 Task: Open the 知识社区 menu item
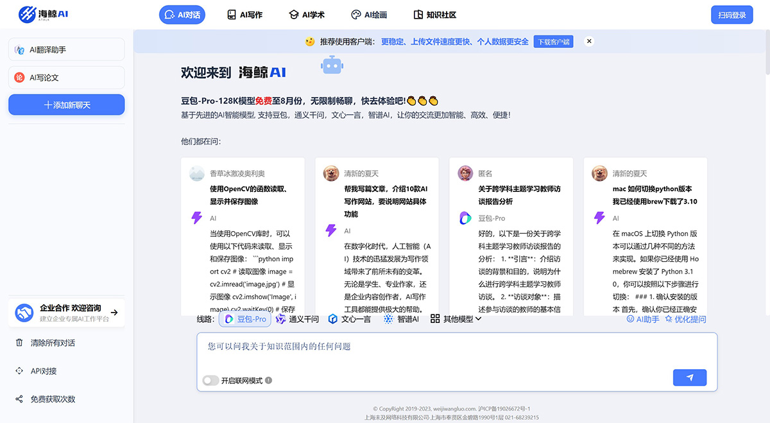434,14
